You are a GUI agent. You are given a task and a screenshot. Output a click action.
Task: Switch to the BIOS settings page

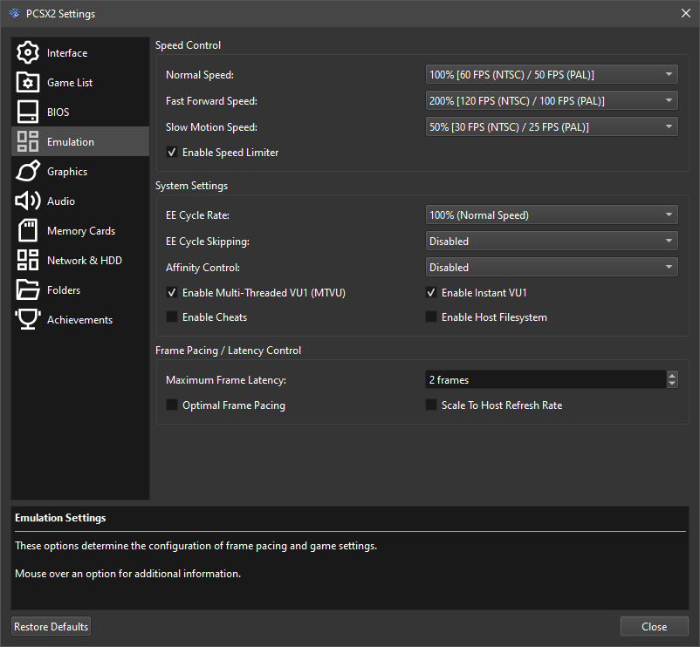[80, 112]
